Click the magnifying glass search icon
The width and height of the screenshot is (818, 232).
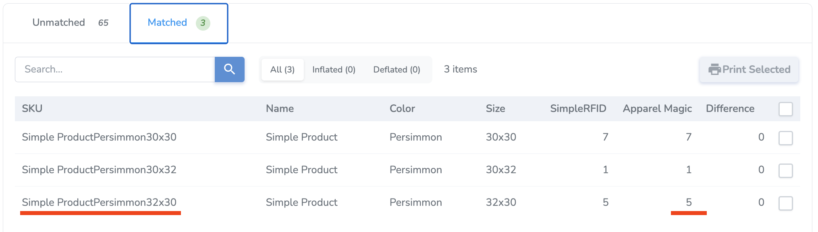coord(230,69)
